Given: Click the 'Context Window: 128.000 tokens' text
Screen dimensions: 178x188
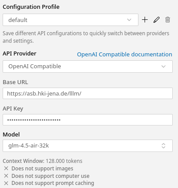Looking at the screenshot, I should coord(43,161).
